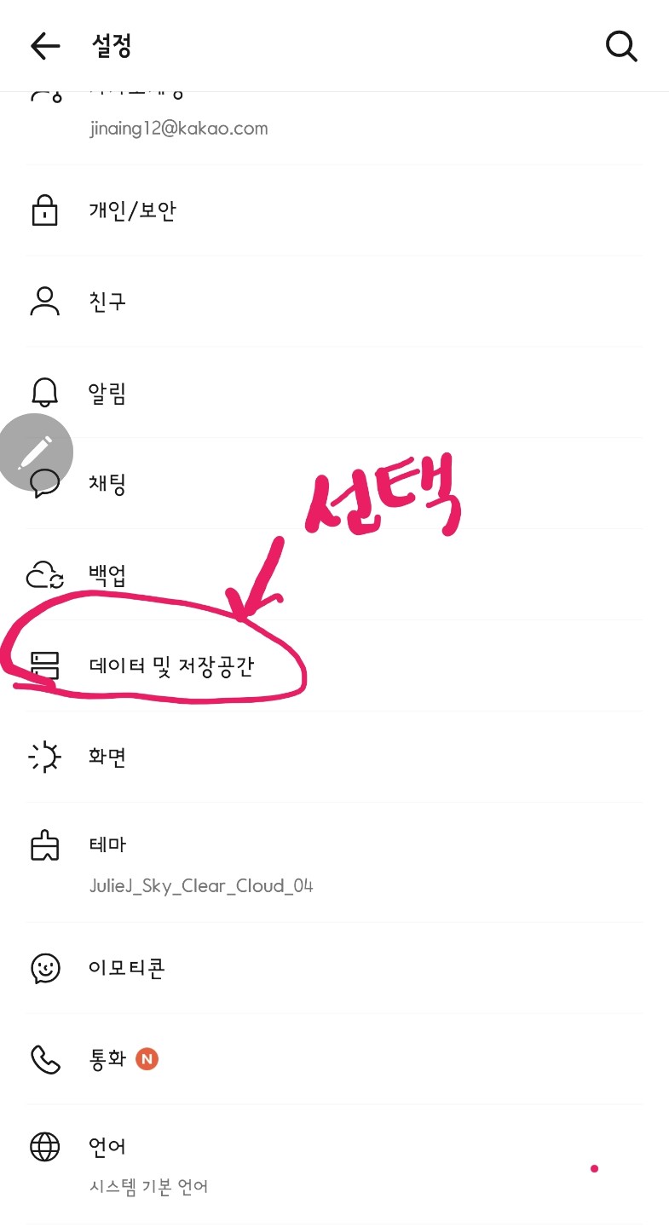Screen dimensions: 669x1227
Task: Tap the jinaing12@kakao.com account text
Action: coord(179,129)
